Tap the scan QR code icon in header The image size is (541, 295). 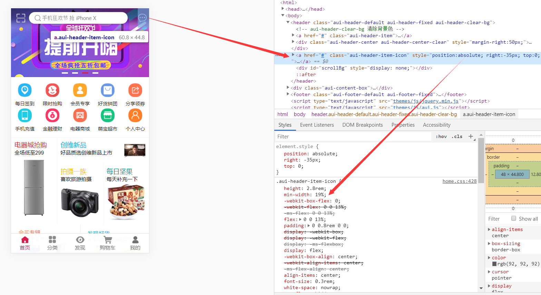(21, 18)
